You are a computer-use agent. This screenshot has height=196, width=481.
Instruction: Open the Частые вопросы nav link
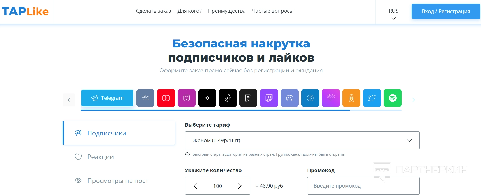pyautogui.click(x=273, y=11)
